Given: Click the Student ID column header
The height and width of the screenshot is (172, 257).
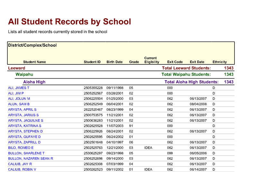Looking at the screenshot, I should coord(92,62).
